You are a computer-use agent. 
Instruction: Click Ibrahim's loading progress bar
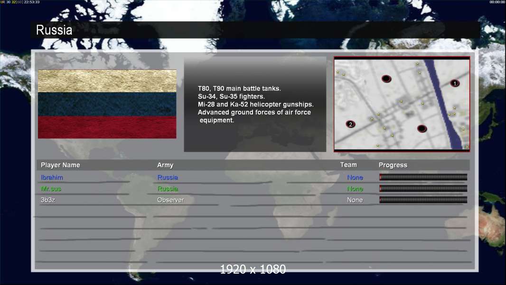pyautogui.click(x=423, y=177)
